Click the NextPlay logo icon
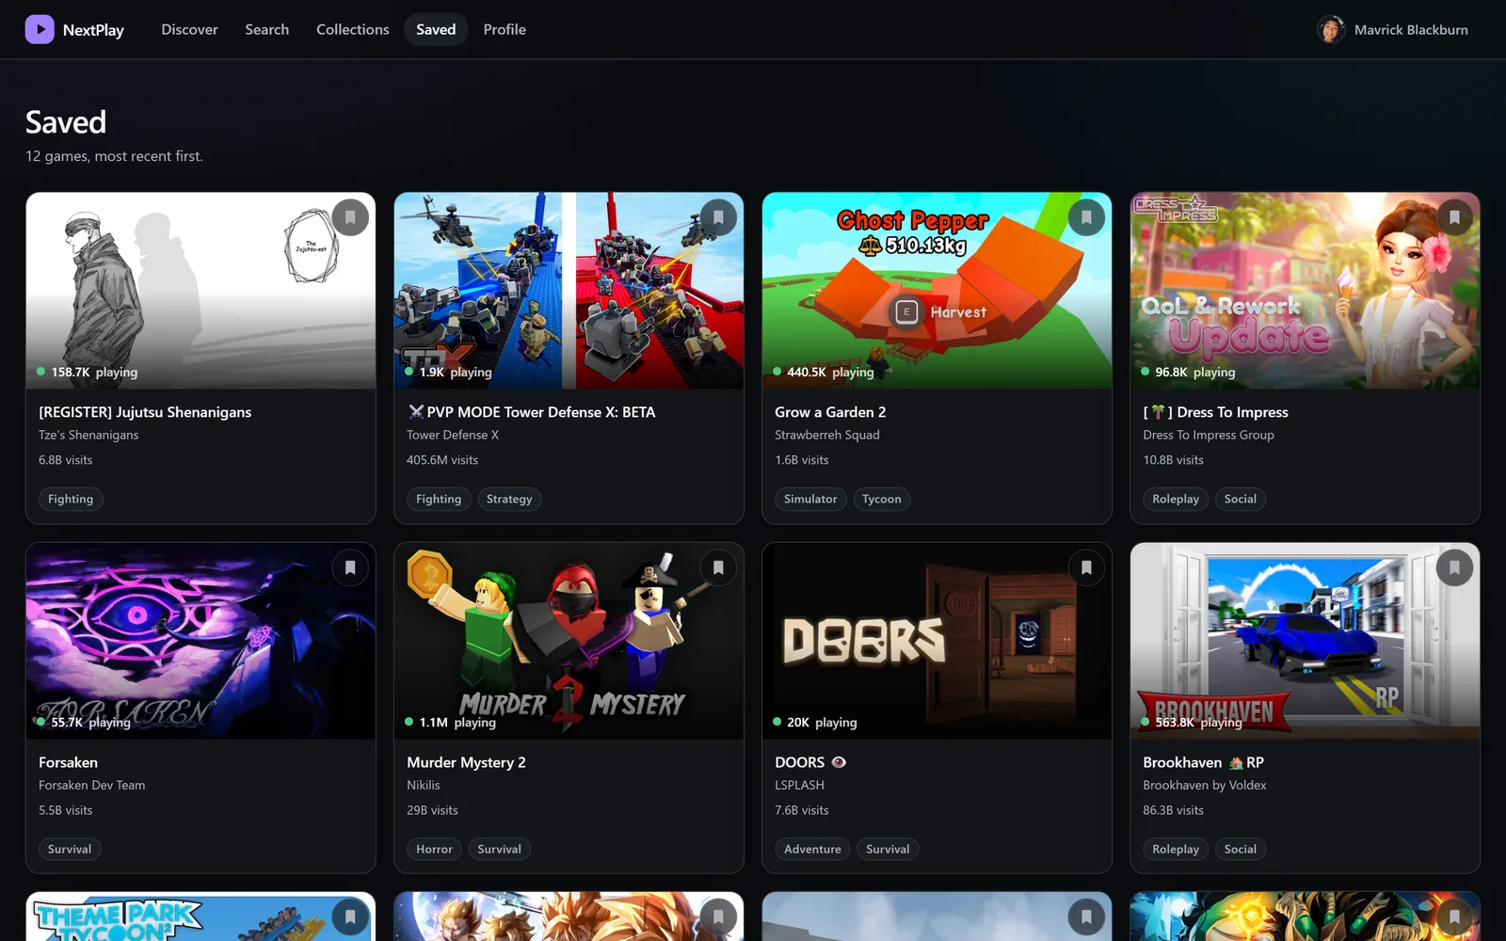Viewport: 1506px width, 941px height. coord(40,29)
